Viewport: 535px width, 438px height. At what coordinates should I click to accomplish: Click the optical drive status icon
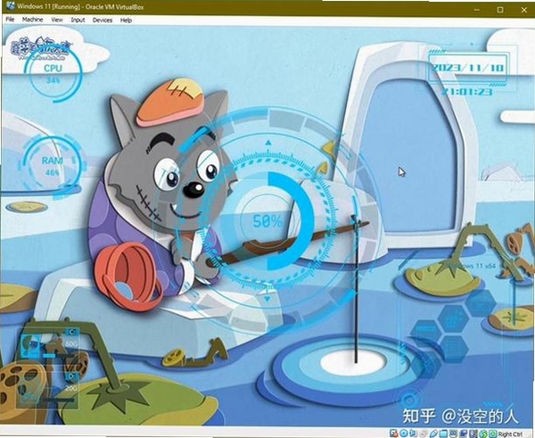tap(404, 434)
